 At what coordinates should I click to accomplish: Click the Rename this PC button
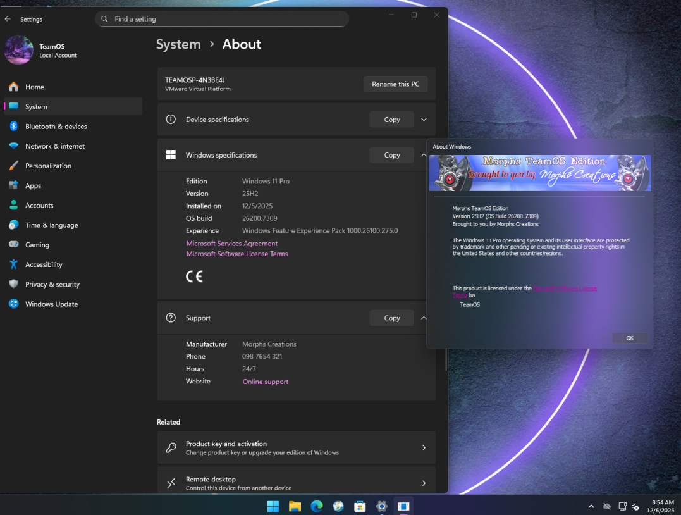tap(395, 84)
